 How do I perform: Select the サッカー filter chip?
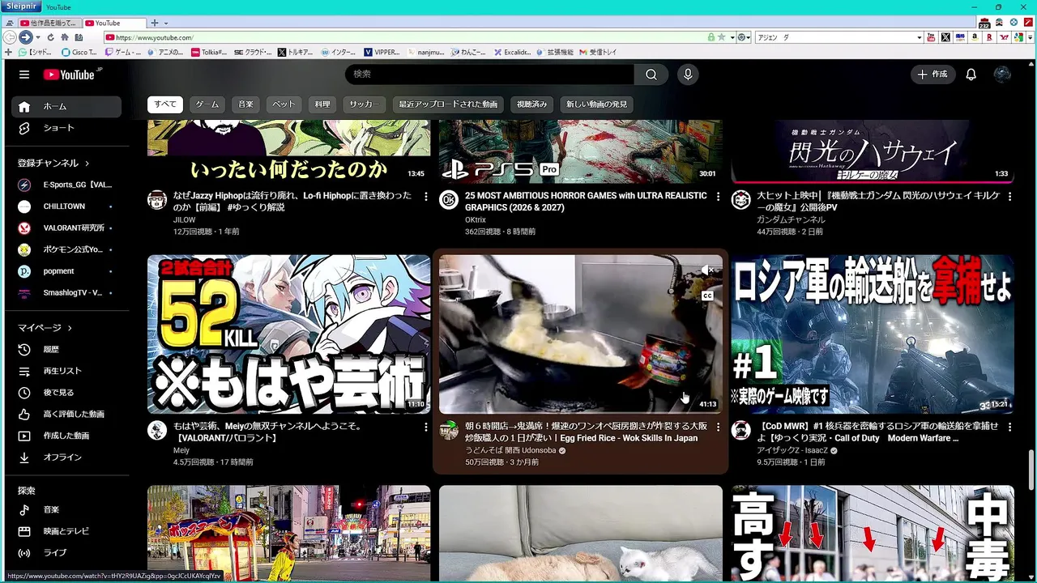coord(365,104)
